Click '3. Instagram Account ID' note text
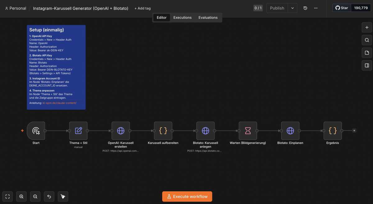 45,78
